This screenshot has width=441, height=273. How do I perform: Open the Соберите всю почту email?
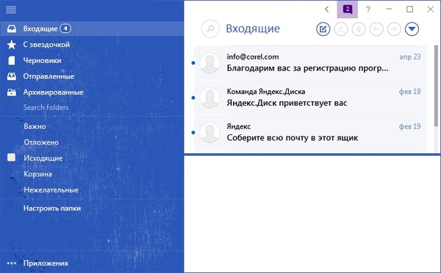(310, 132)
